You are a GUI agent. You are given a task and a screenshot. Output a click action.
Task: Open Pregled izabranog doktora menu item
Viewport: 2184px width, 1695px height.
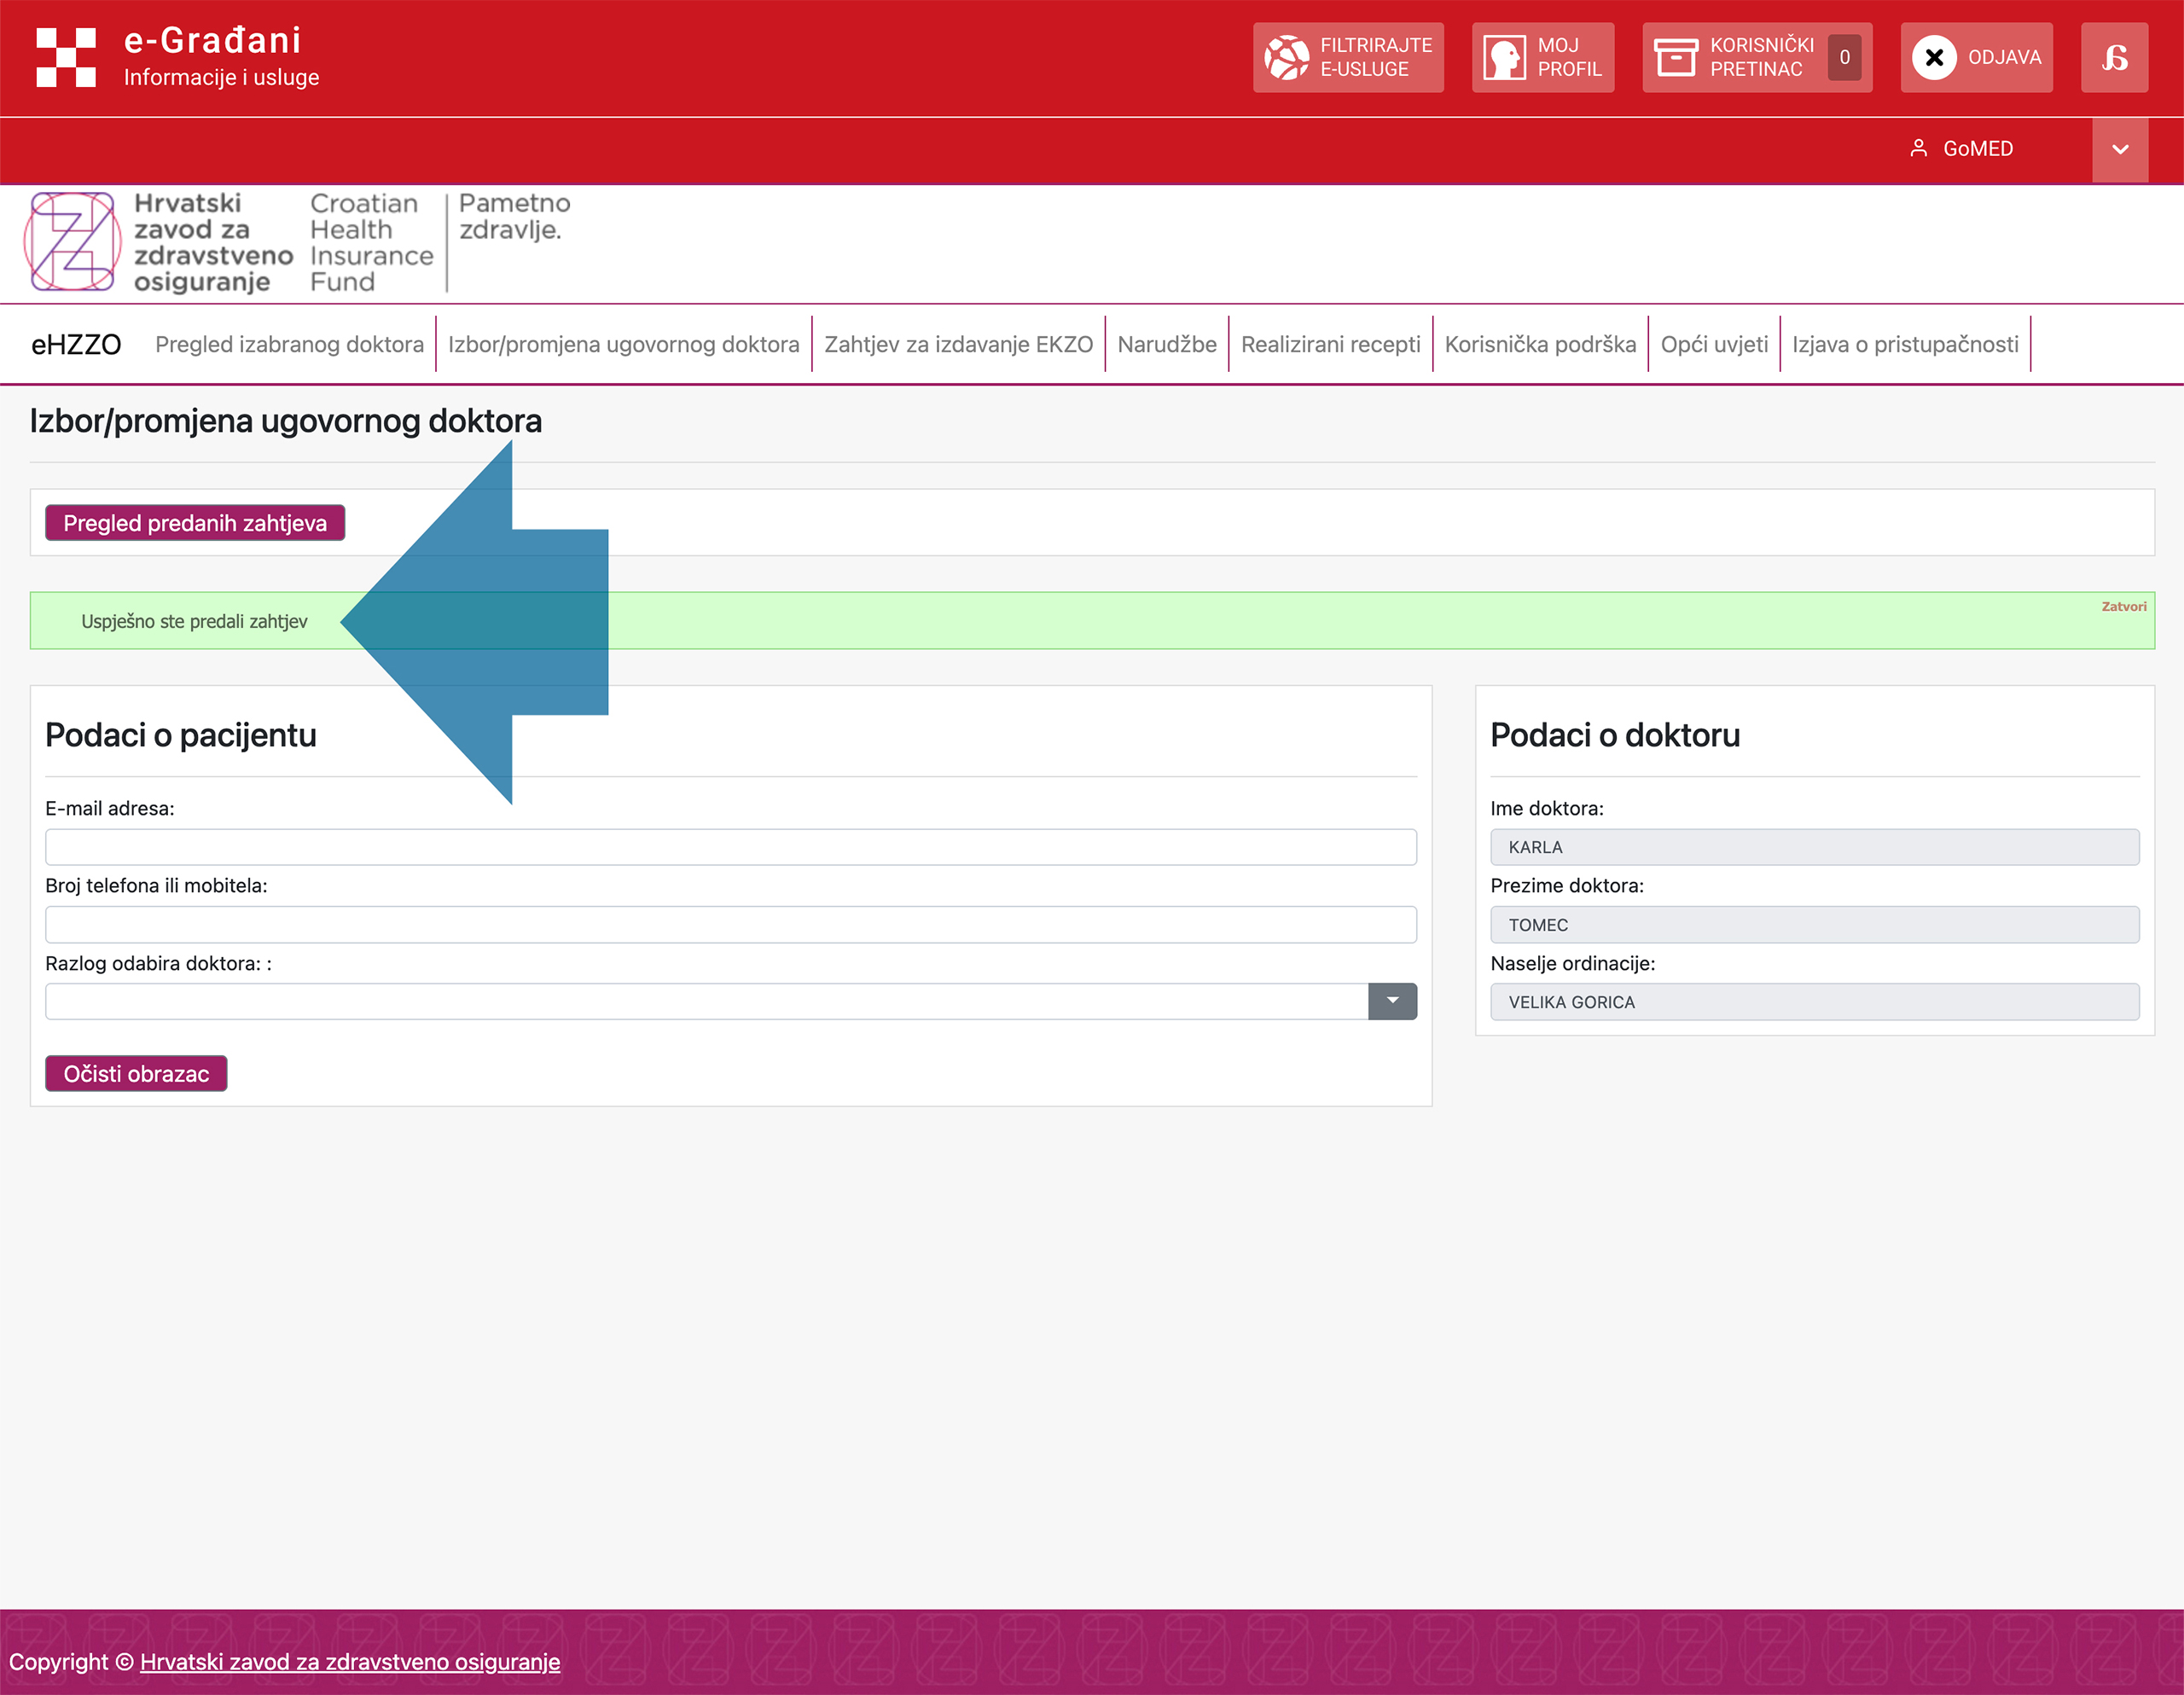point(289,344)
